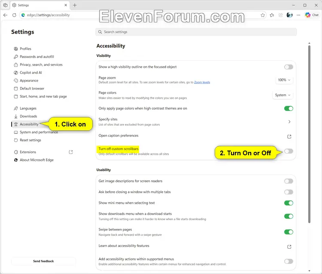Open the Page zoom 100% dropdown

[284, 80]
